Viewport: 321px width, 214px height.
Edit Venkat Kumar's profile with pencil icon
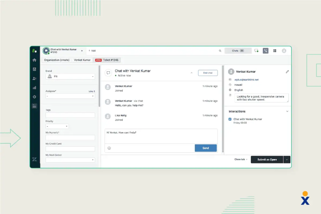click(287, 72)
